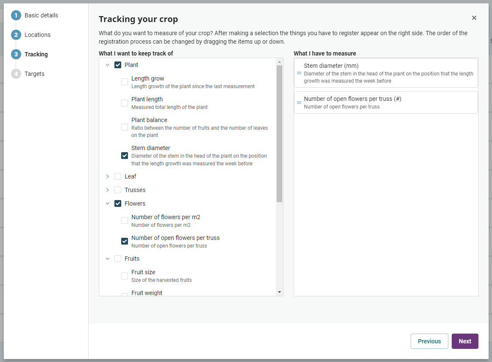Image resolution: width=492 pixels, height=362 pixels.
Task: Check the Fruits checkbox
Action: pos(118,259)
